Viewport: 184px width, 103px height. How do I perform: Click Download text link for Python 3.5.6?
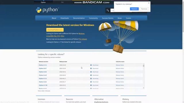pos(95,72)
